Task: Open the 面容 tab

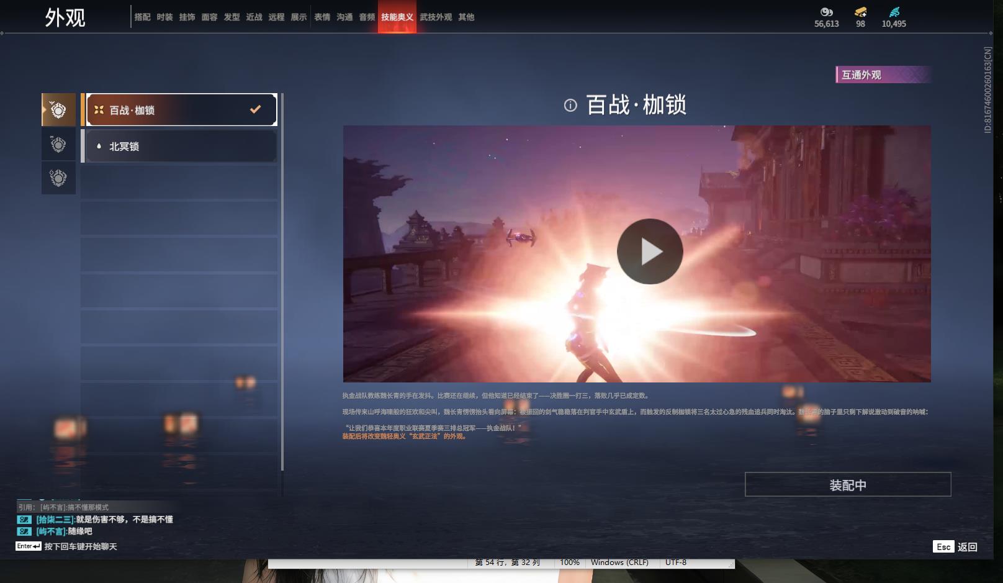Action: pyautogui.click(x=209, y=17)
